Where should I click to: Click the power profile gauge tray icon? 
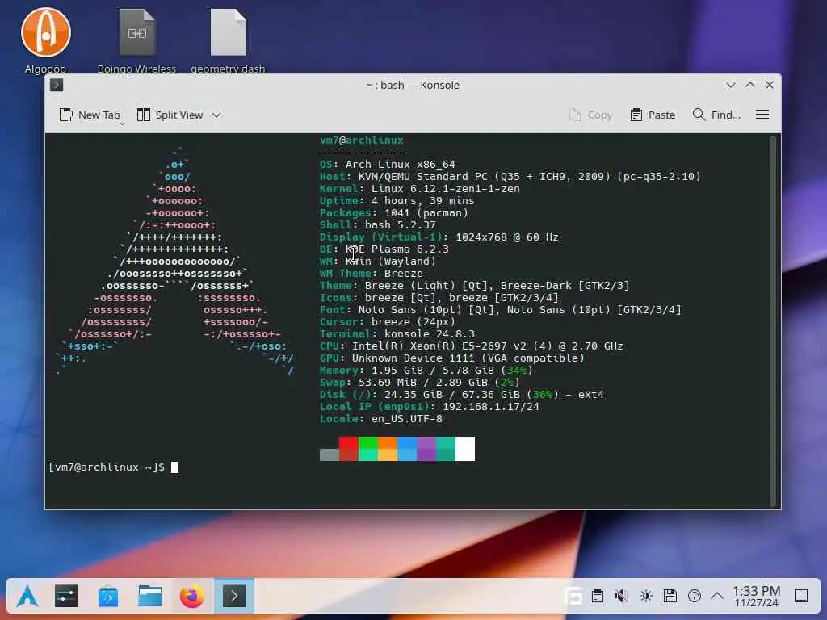coord(694,597)
